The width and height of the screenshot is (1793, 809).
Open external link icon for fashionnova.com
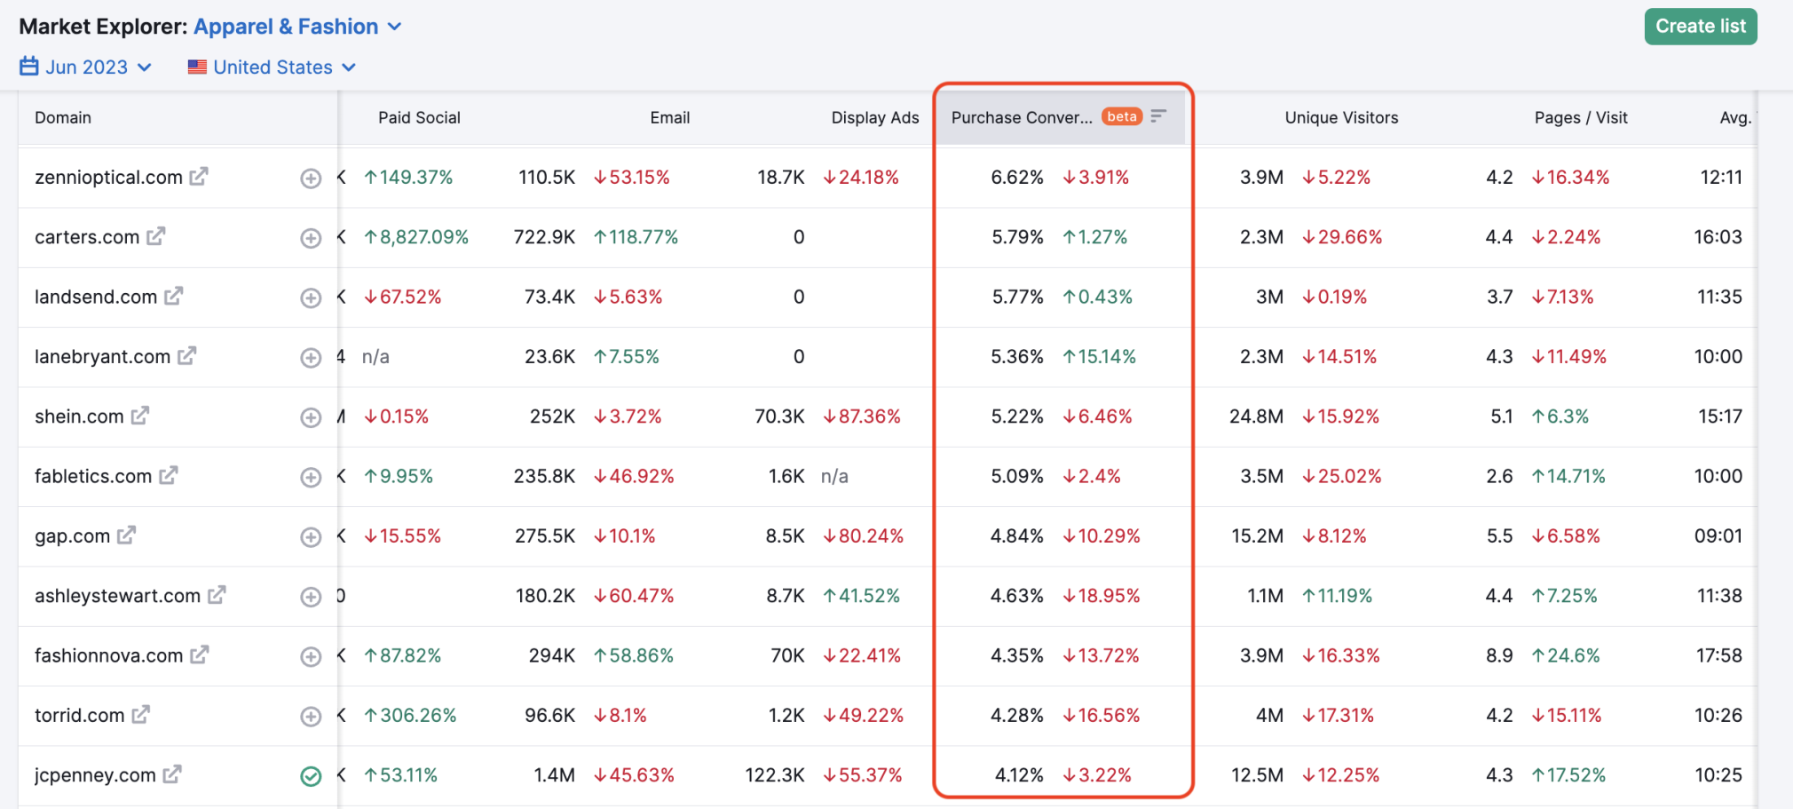200,654
